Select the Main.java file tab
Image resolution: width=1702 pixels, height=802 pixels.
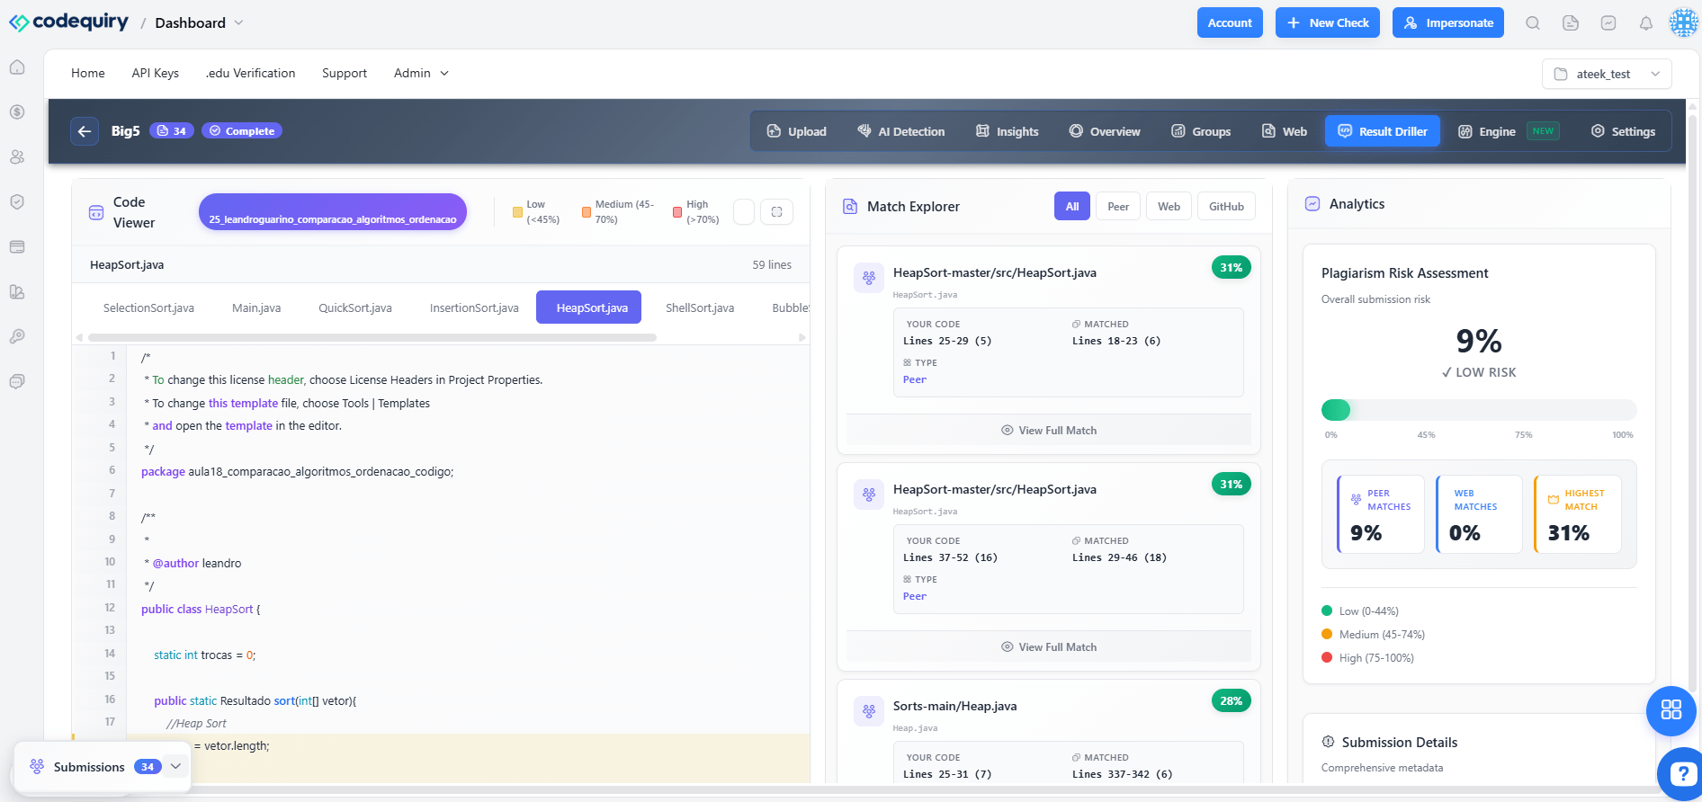(x=256, y=307)
